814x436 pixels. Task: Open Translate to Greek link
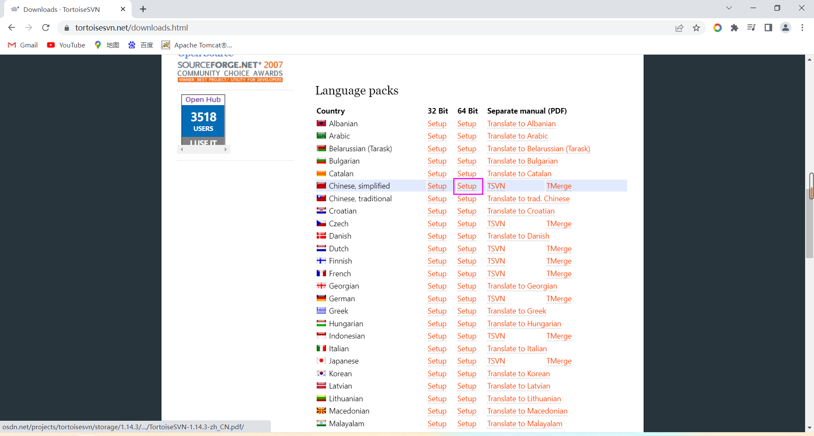(x=516, y=311)
